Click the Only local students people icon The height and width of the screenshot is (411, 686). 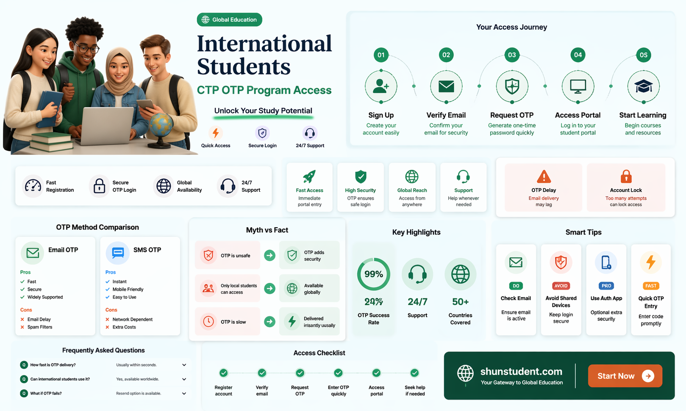(x=208, y=289)
